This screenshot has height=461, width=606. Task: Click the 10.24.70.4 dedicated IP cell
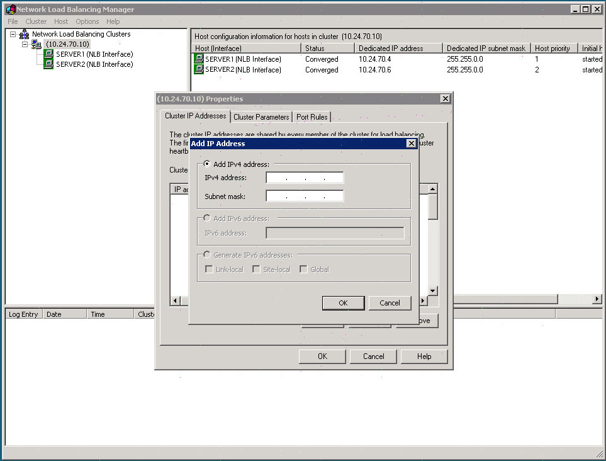[374, 59]
